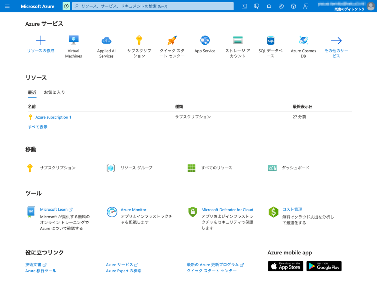Open the コスト管理 link
The width and height of the screenshot is (377, 299).
pyautogui.click(x=292, y=209)
